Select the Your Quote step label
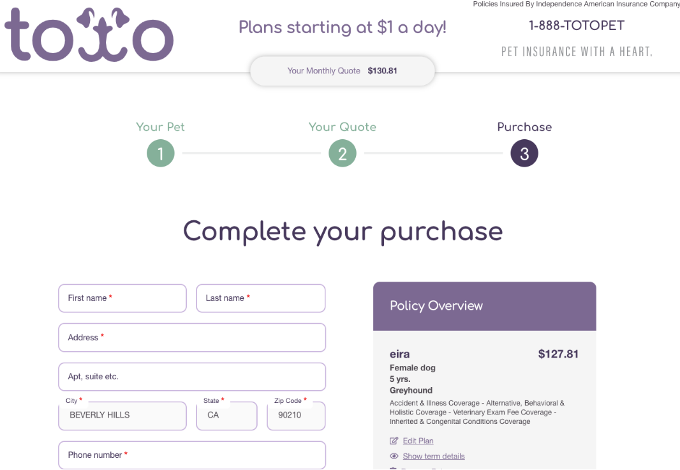Viewport: 680px width, 470px height. tap(343, 126)
